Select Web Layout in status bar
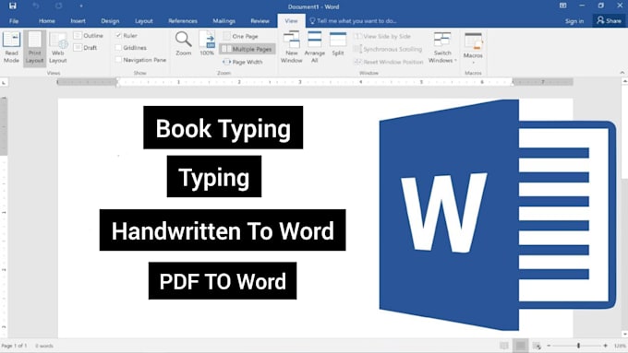The height and width of the screenshot is (353, 628). point(537,346)
